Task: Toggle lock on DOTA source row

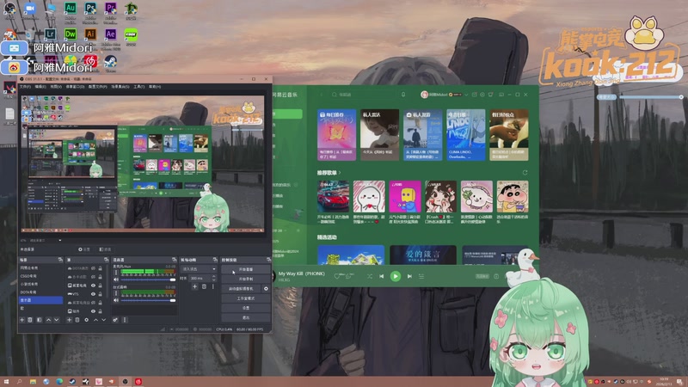Action: pos(100,268)
